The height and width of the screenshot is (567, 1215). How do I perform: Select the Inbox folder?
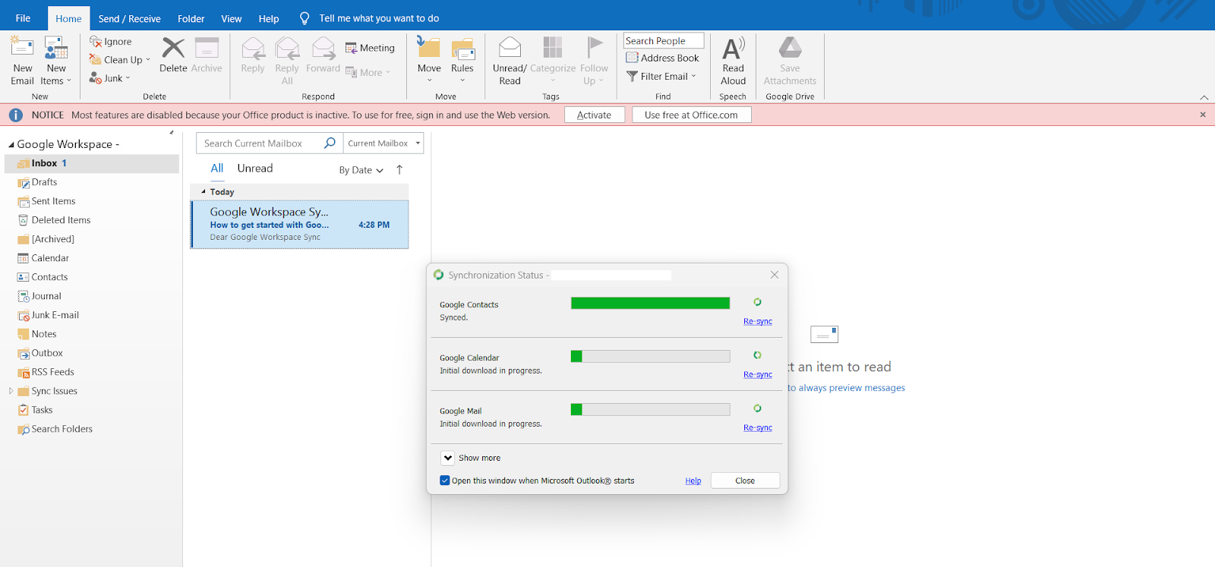92,163
